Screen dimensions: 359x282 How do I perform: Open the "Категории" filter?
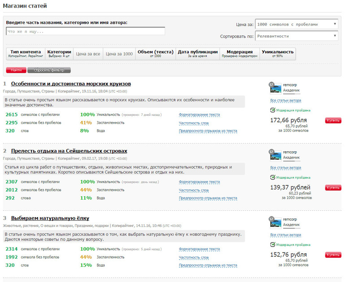[x=59, y=54]
